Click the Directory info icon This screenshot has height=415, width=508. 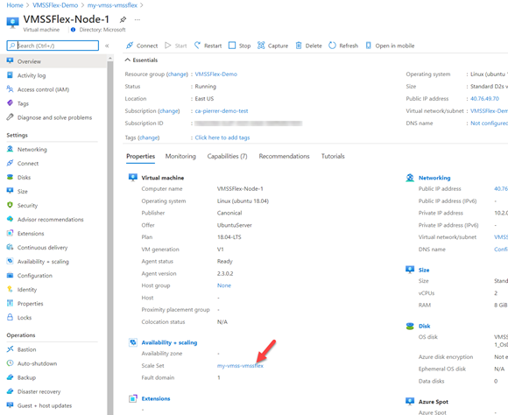[73, 30]
